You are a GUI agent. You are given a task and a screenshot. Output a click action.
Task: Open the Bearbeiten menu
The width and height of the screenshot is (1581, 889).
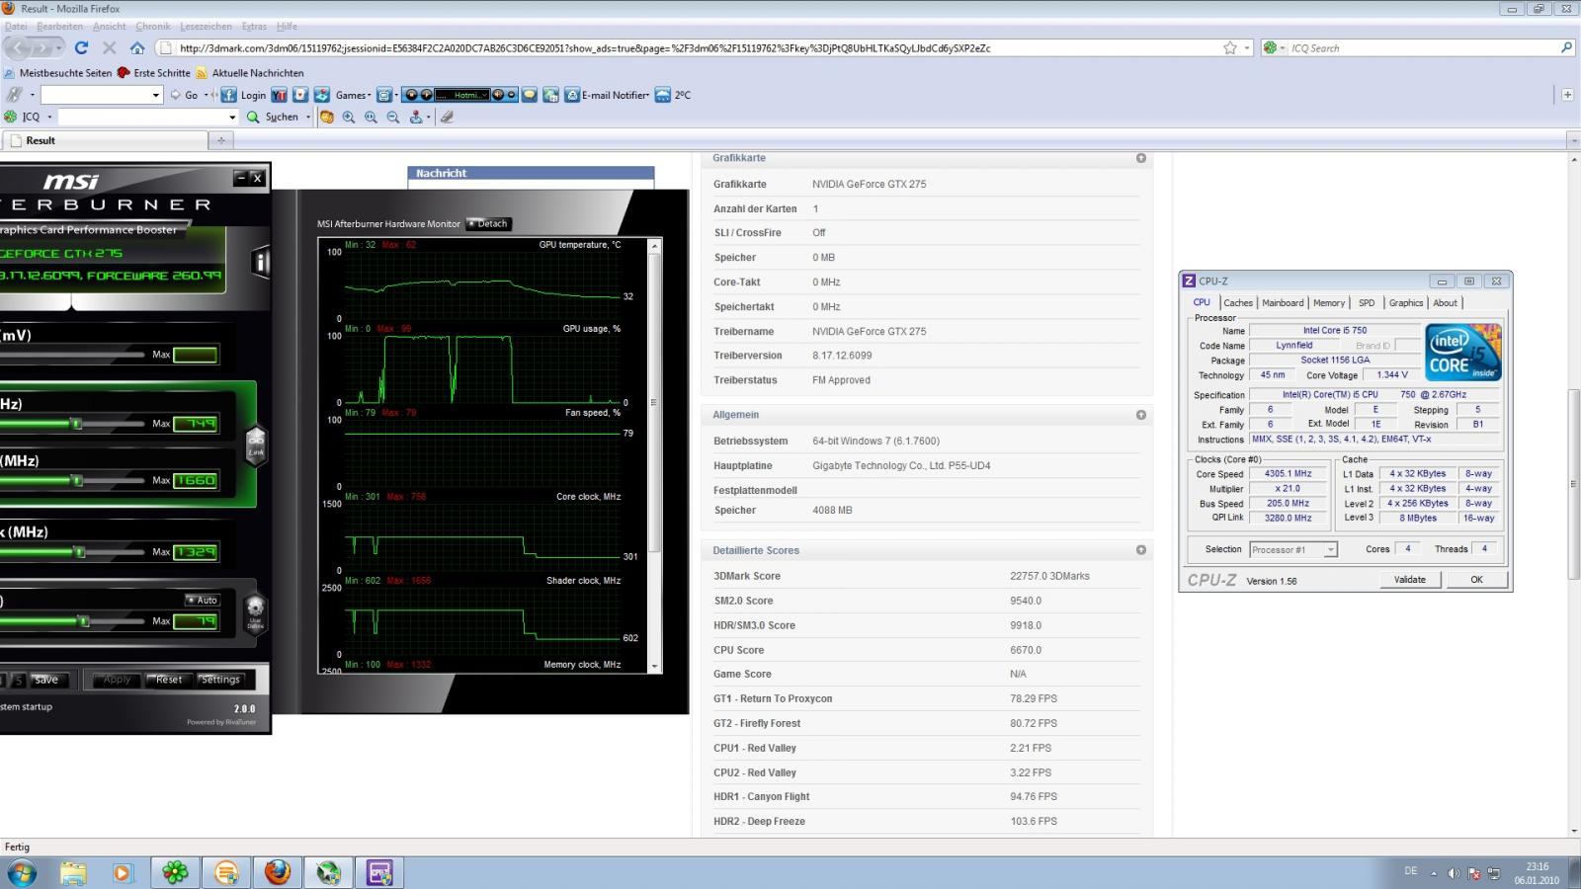[59, 26]
